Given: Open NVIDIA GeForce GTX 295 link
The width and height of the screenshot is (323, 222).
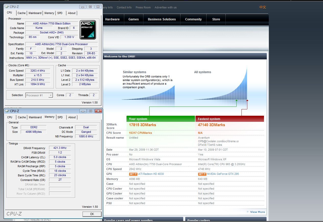Looking at the screenshot, I should coord(223,174).
